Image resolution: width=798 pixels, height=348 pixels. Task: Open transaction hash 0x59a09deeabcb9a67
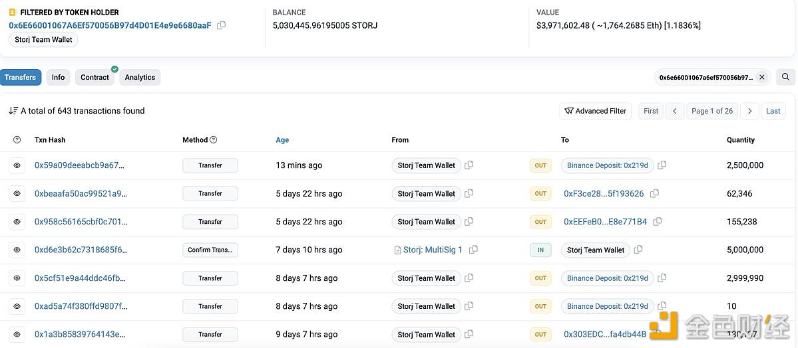pyautogui.click(x=79, y=165)
